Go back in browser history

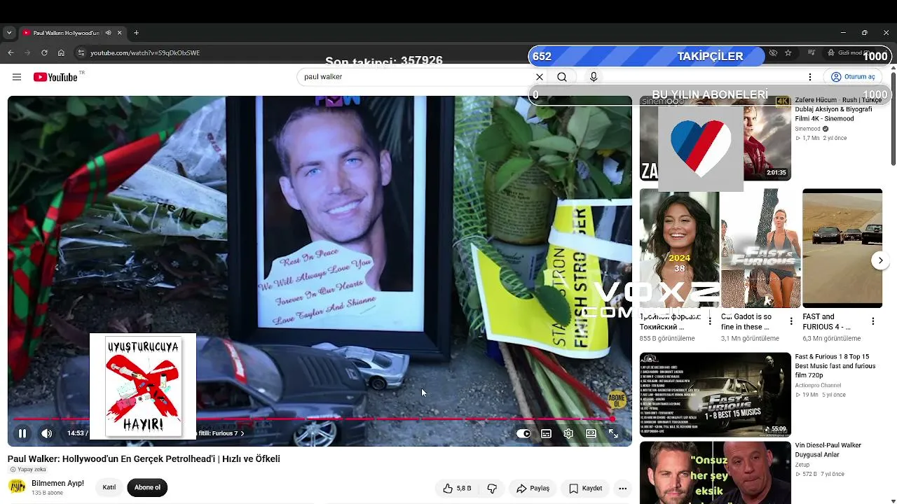coord(11,52)
